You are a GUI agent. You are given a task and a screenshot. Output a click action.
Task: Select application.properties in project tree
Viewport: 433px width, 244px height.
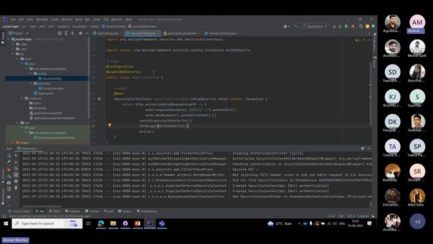tap(46, 113)
